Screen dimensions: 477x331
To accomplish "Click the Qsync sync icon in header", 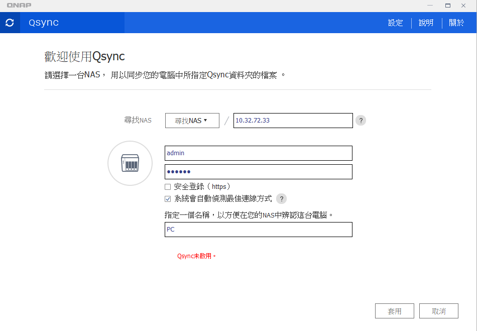I will coord(10,23).
